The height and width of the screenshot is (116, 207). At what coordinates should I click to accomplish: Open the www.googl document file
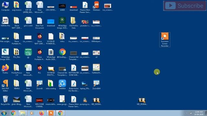point(62,100)
